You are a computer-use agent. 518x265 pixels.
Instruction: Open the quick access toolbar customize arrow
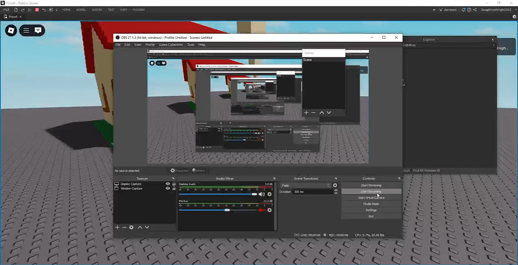(57, 10)
